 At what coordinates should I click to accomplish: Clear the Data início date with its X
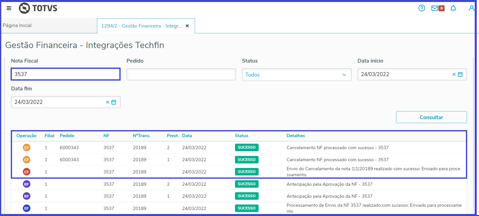coord(454,74)
